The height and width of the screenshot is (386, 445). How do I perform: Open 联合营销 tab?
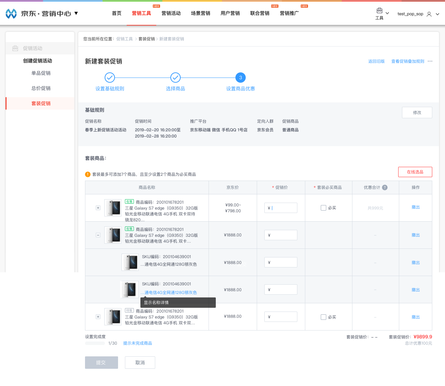pyautogui.click(x=260, y=13)
